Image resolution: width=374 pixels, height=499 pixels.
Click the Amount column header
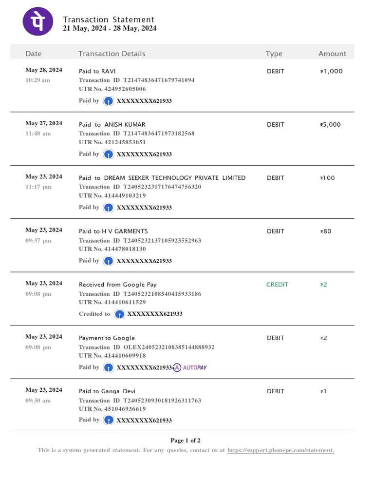[332, 54]
